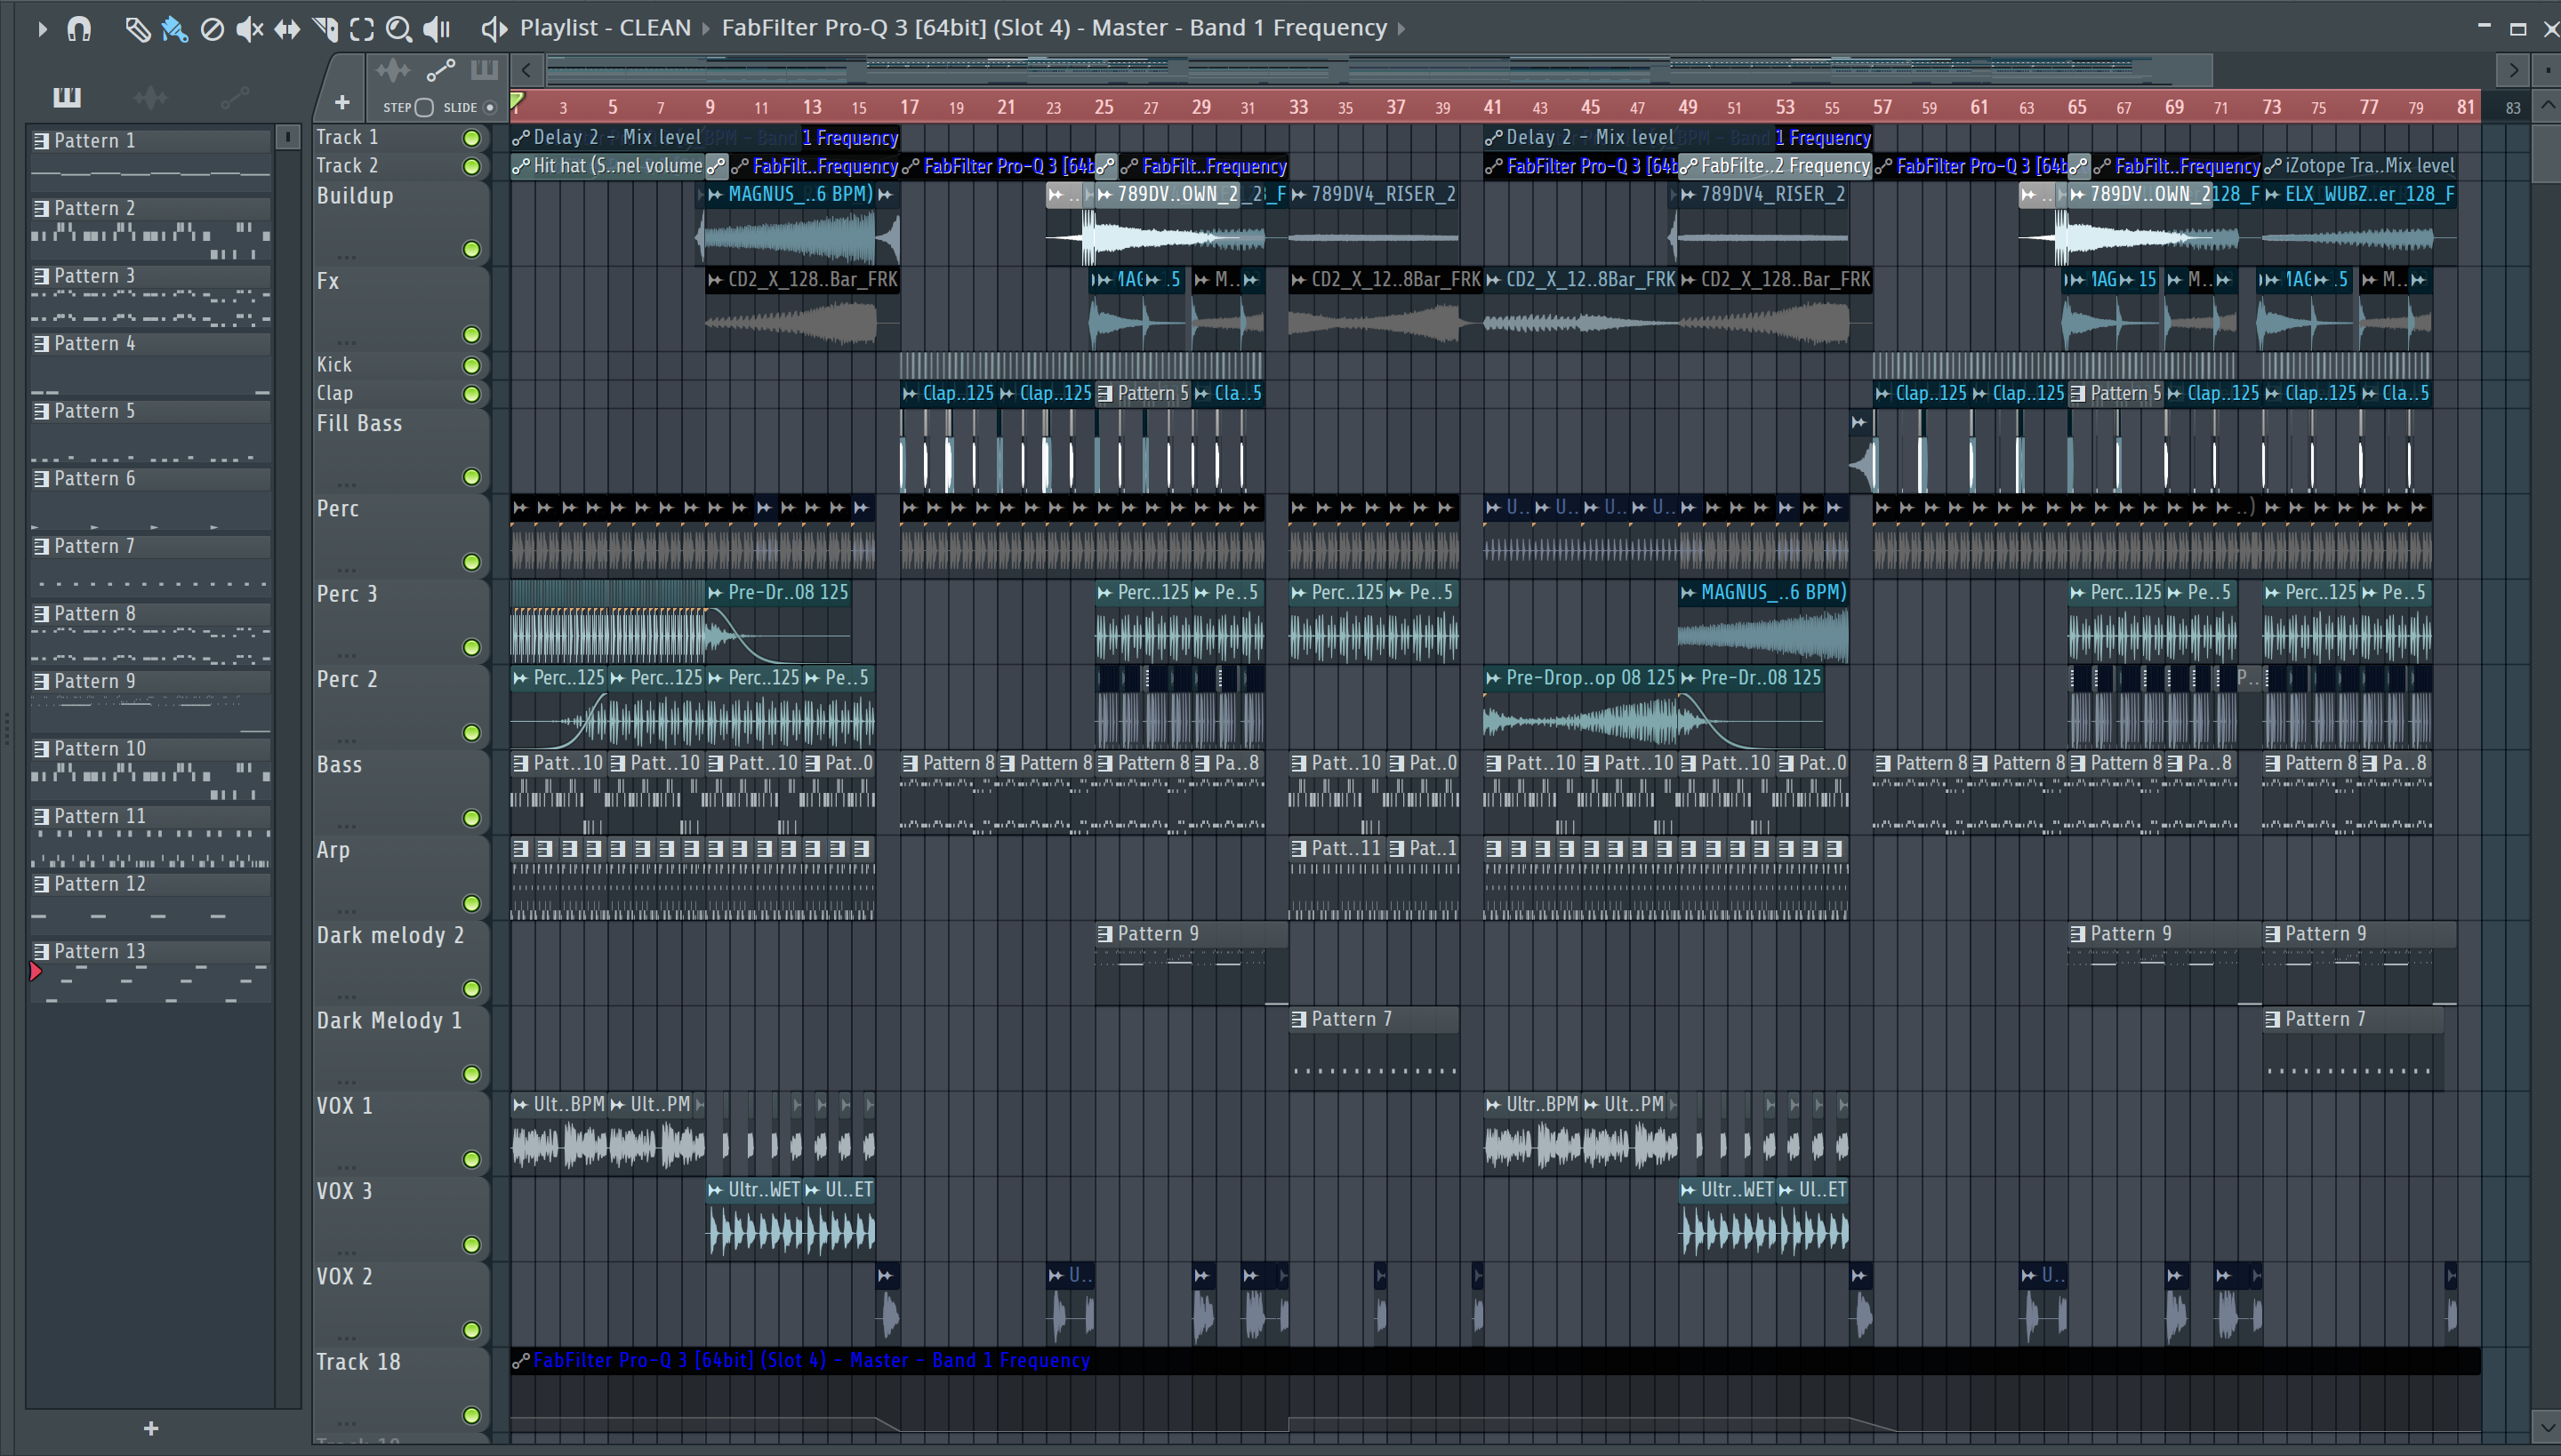Mute the Fill Bass track
This screenshot has width=2561, height=1456.
471,477
